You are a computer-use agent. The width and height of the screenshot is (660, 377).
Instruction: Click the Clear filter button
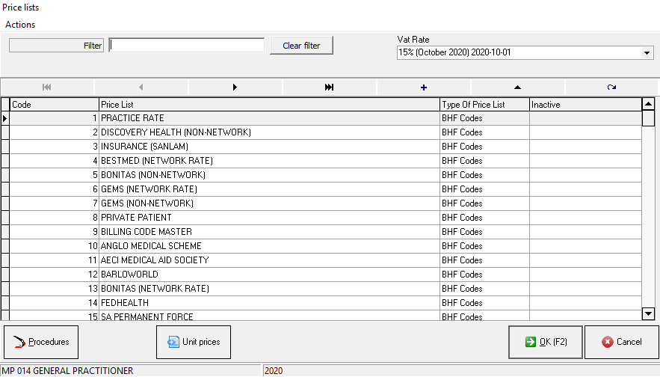pos(301,46)
